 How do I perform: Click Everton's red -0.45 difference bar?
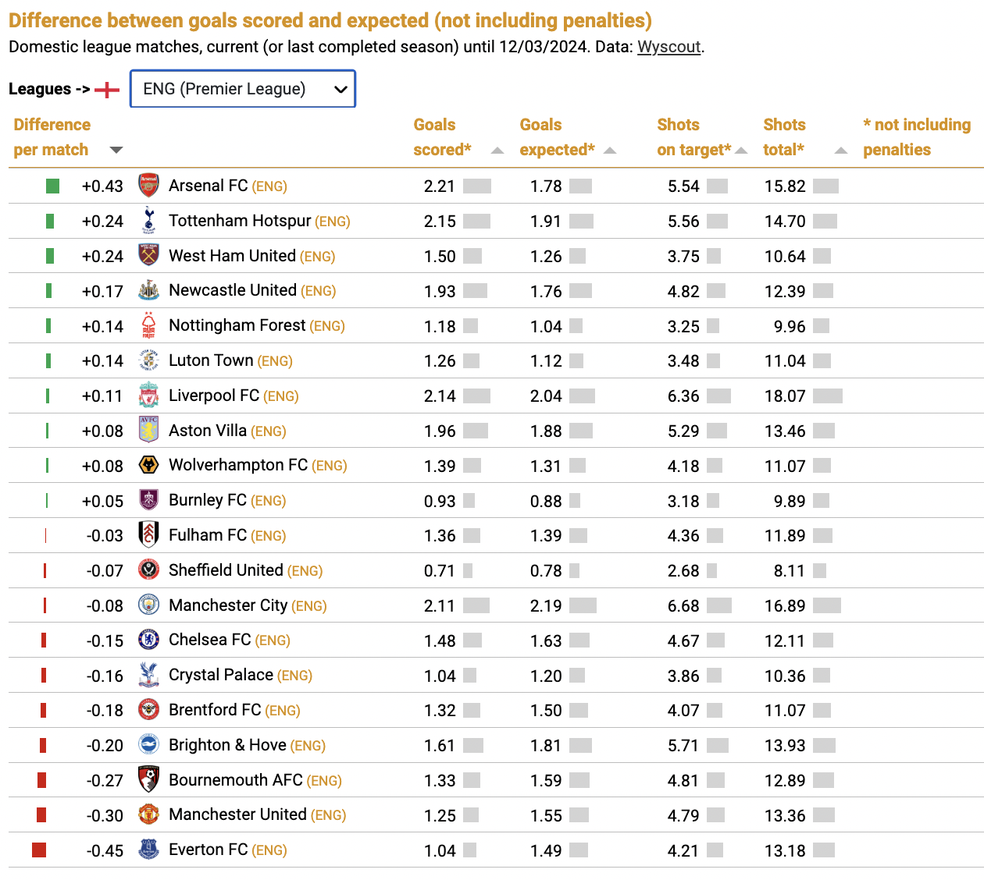tap(39, 850)
